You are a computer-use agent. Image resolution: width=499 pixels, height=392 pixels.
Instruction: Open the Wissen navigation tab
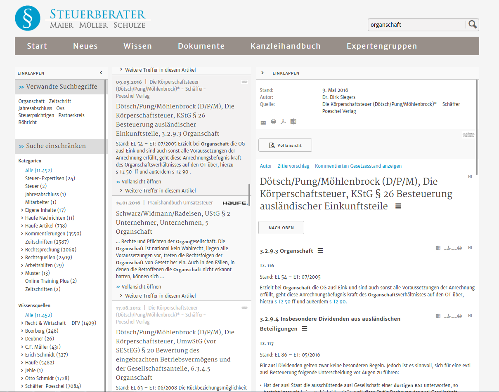click(x=138, y=46)
